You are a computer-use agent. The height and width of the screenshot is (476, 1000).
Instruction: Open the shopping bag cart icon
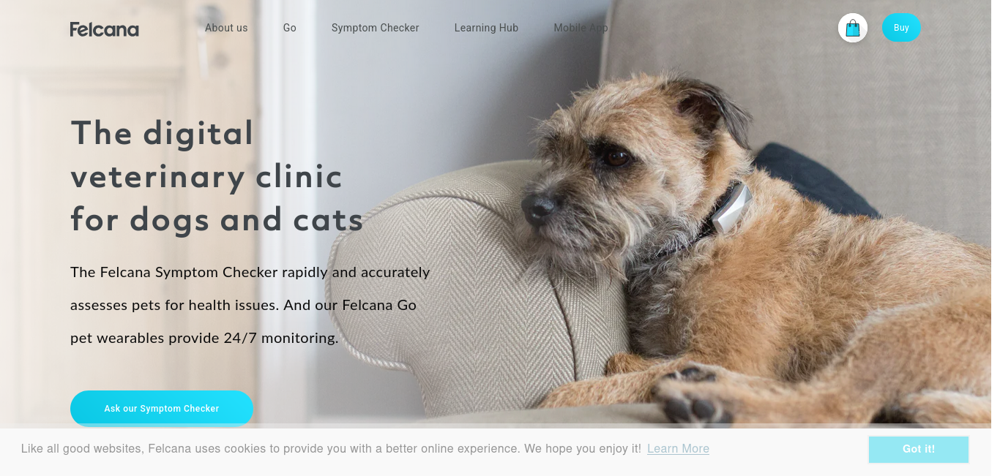coord(853,28)
